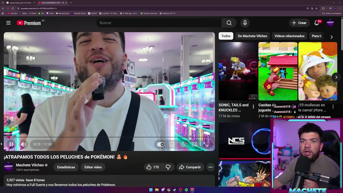This screenshot has width=343, height=193.
Task: Pause the video in the player
Action: pos(11,144)
